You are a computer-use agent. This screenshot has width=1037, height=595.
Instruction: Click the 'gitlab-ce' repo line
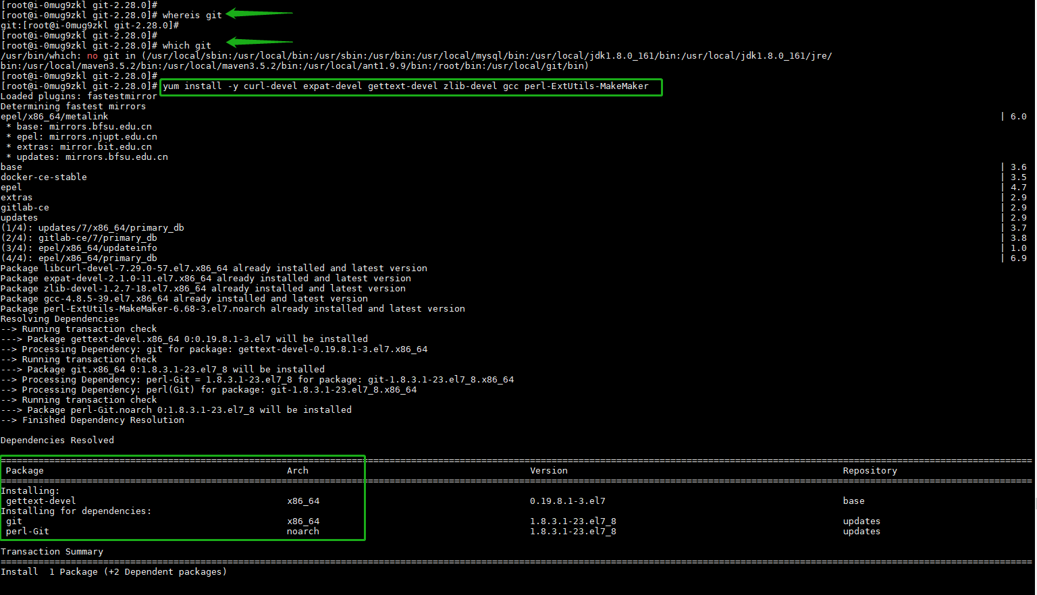point(25,208)
